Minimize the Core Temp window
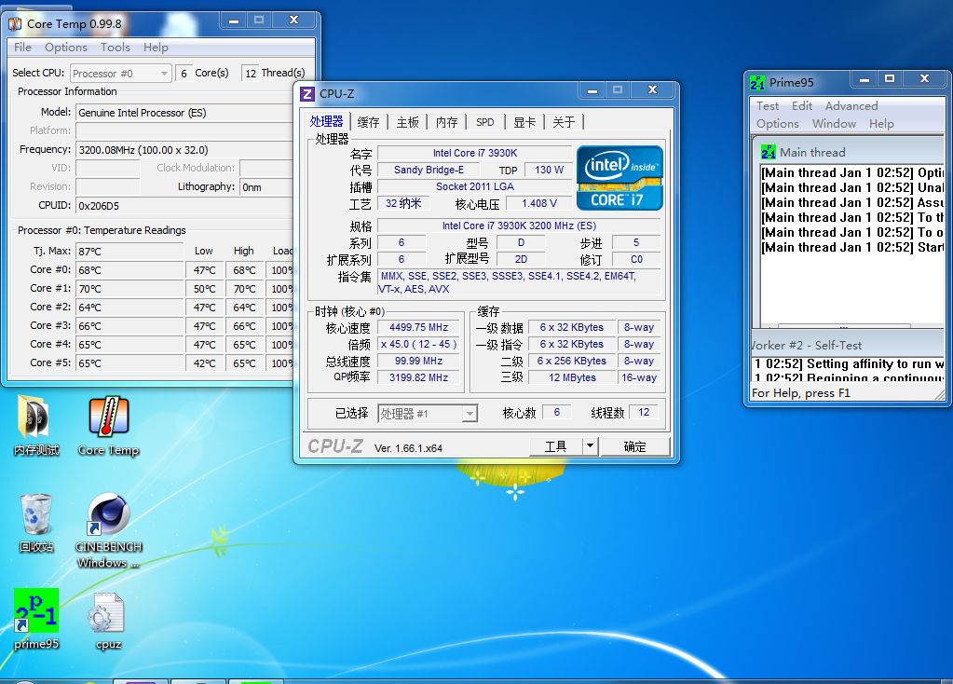This screenshot has height=684, width=953. (x=234, y=21)
